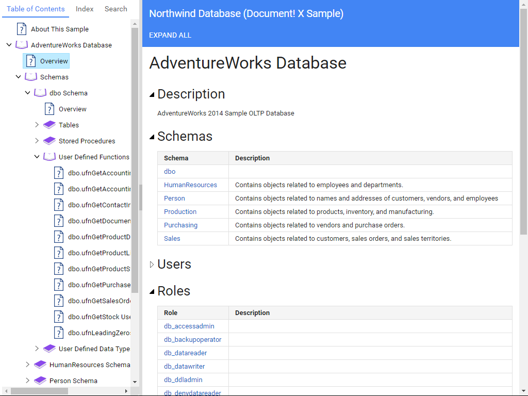Click the 'AdventureWorks 2014 Sample OLTP Database' text
528x396 pixels.
(x=226, y=113)
